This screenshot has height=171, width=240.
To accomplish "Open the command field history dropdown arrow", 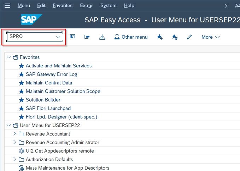I will 58,37.
